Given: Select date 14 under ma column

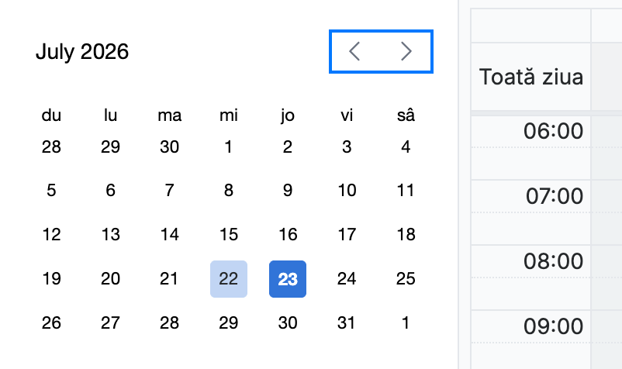Looking at the screenshot, I should click(169, 235).
